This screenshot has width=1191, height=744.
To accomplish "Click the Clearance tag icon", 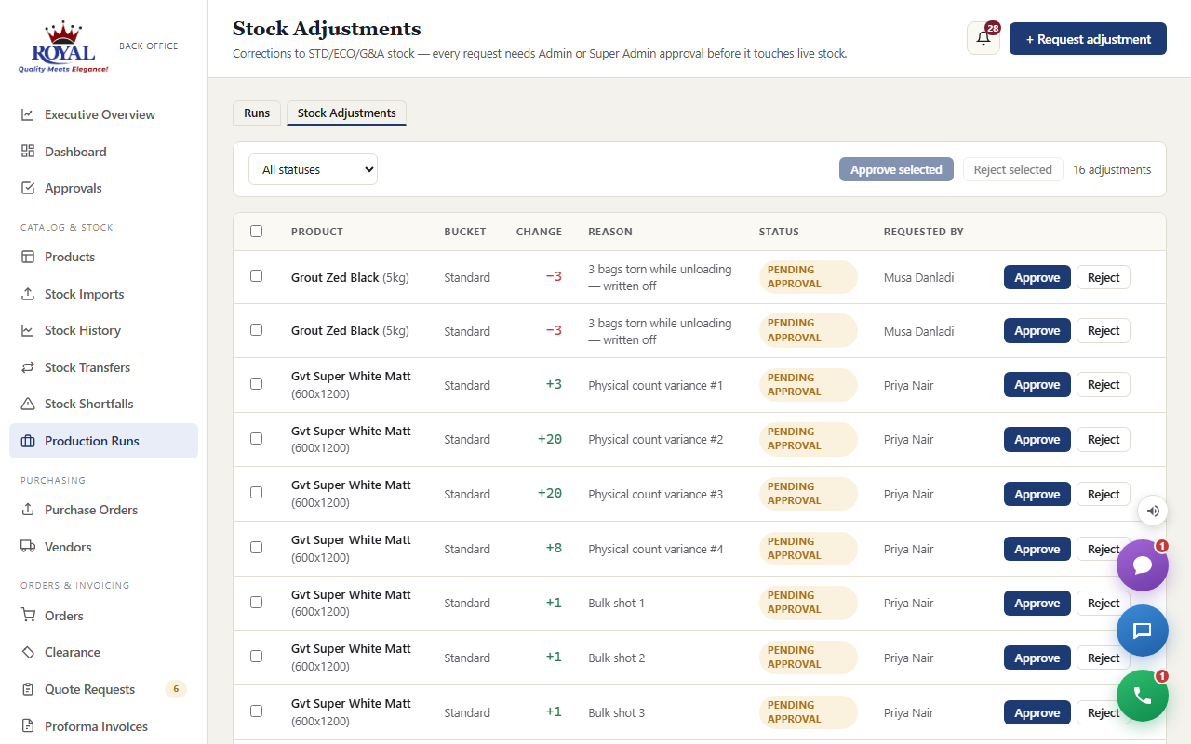I will tap(28, 652).
